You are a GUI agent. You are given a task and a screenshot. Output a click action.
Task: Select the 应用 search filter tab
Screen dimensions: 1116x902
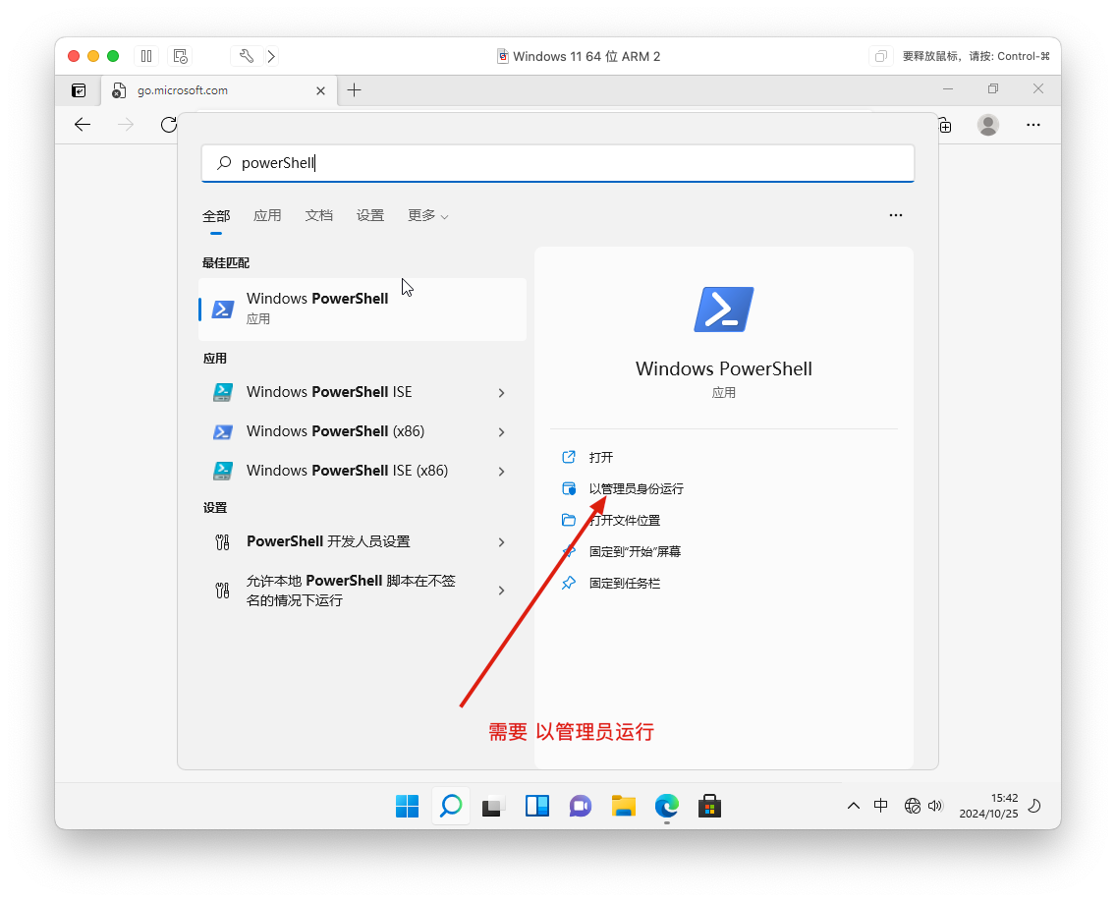[267, 216]
